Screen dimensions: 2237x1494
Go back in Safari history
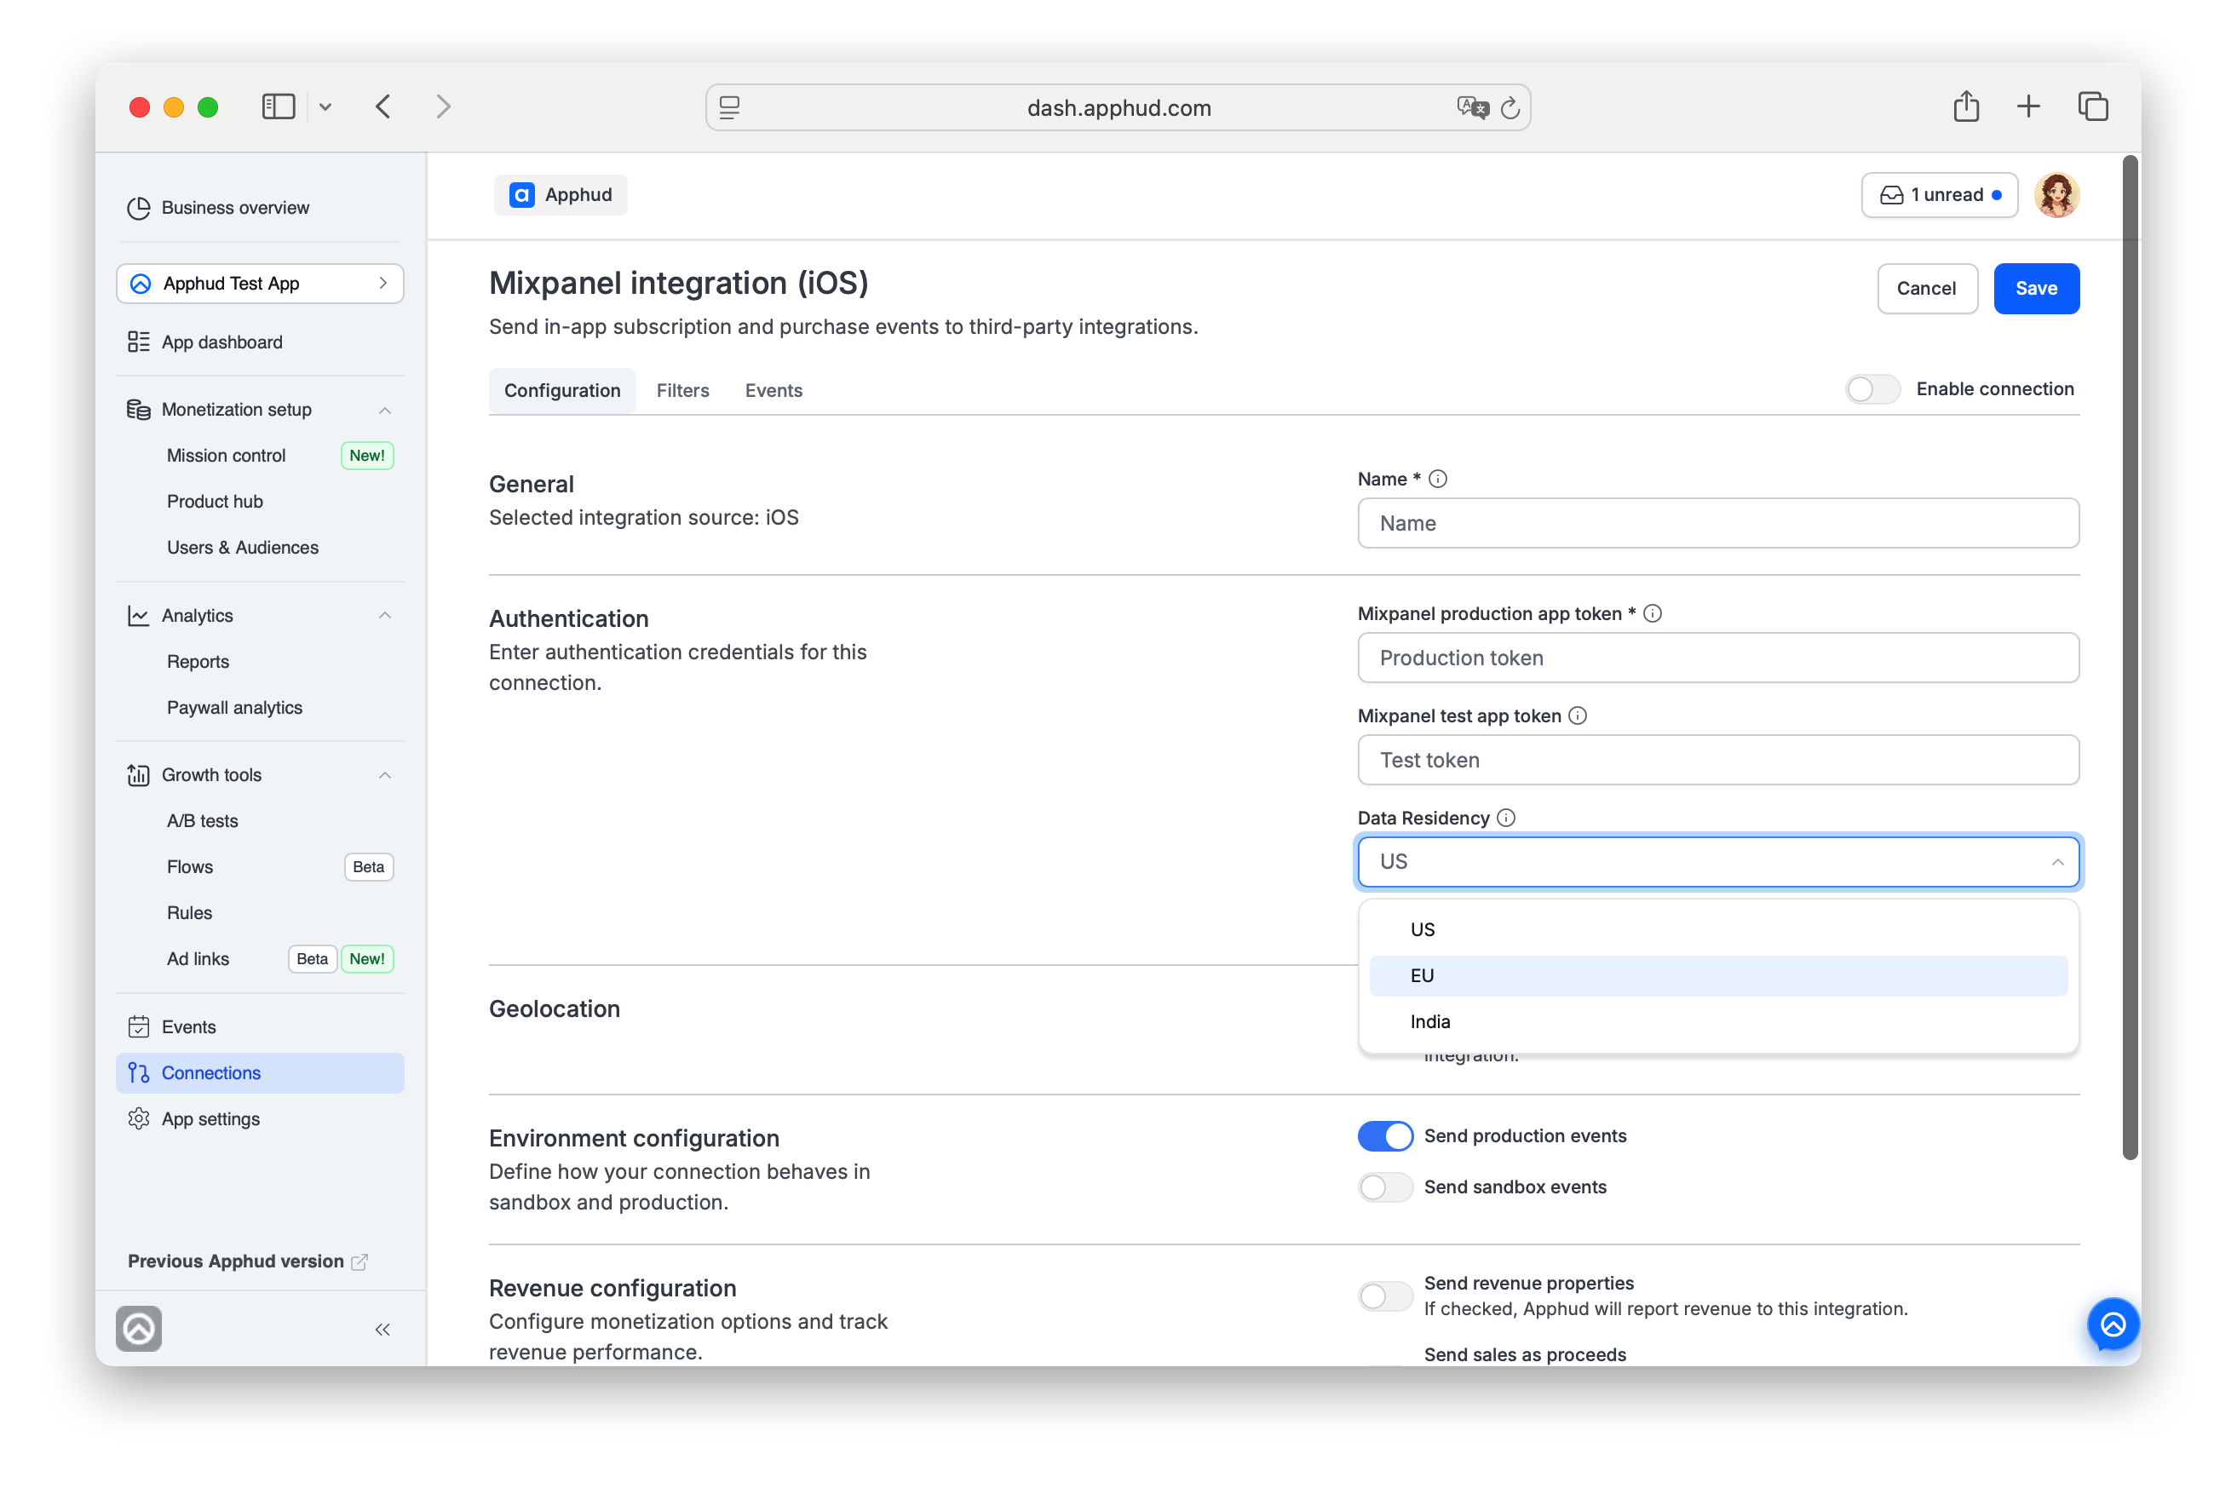[383, 106]
